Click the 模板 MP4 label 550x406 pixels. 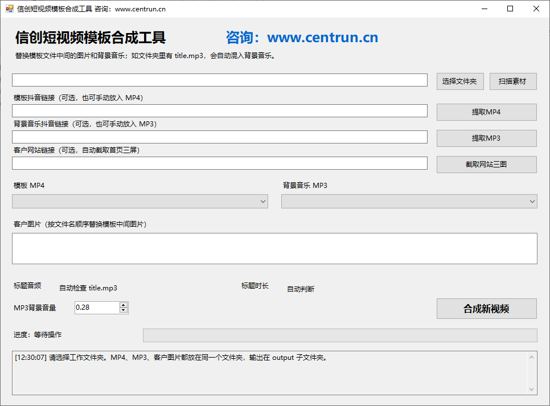click(x=29, y=186)
